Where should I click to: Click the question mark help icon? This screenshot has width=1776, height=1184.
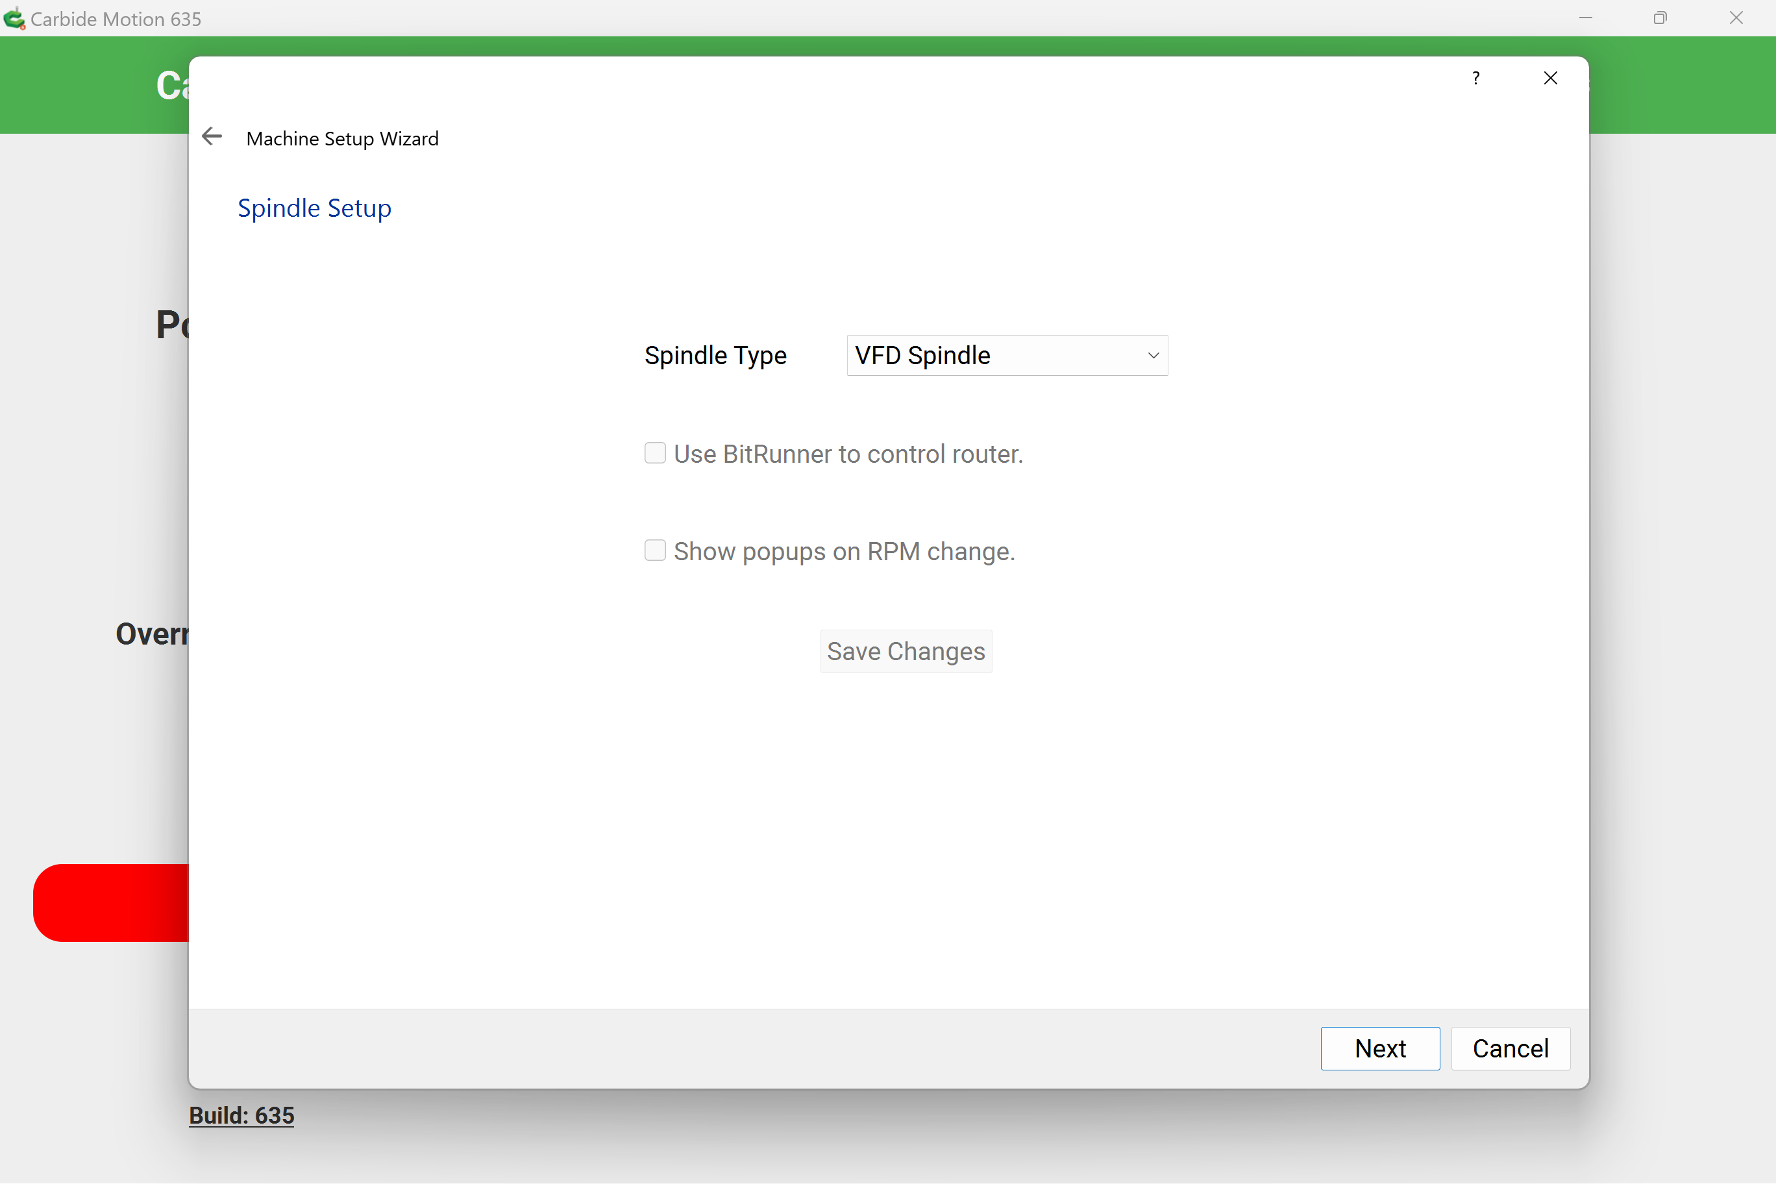click(x=1475, y=79)
